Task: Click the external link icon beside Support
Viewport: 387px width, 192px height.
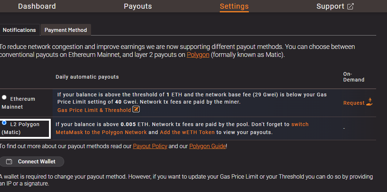Action: 350,7
